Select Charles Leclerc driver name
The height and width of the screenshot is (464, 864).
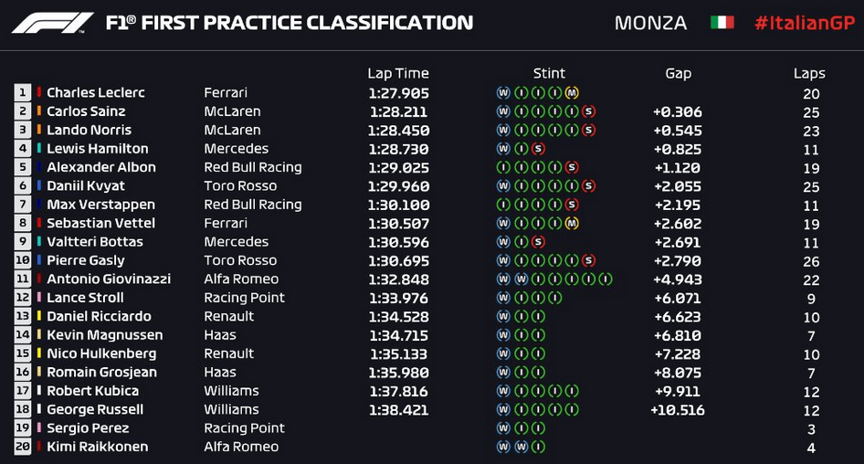coord(96,92)
